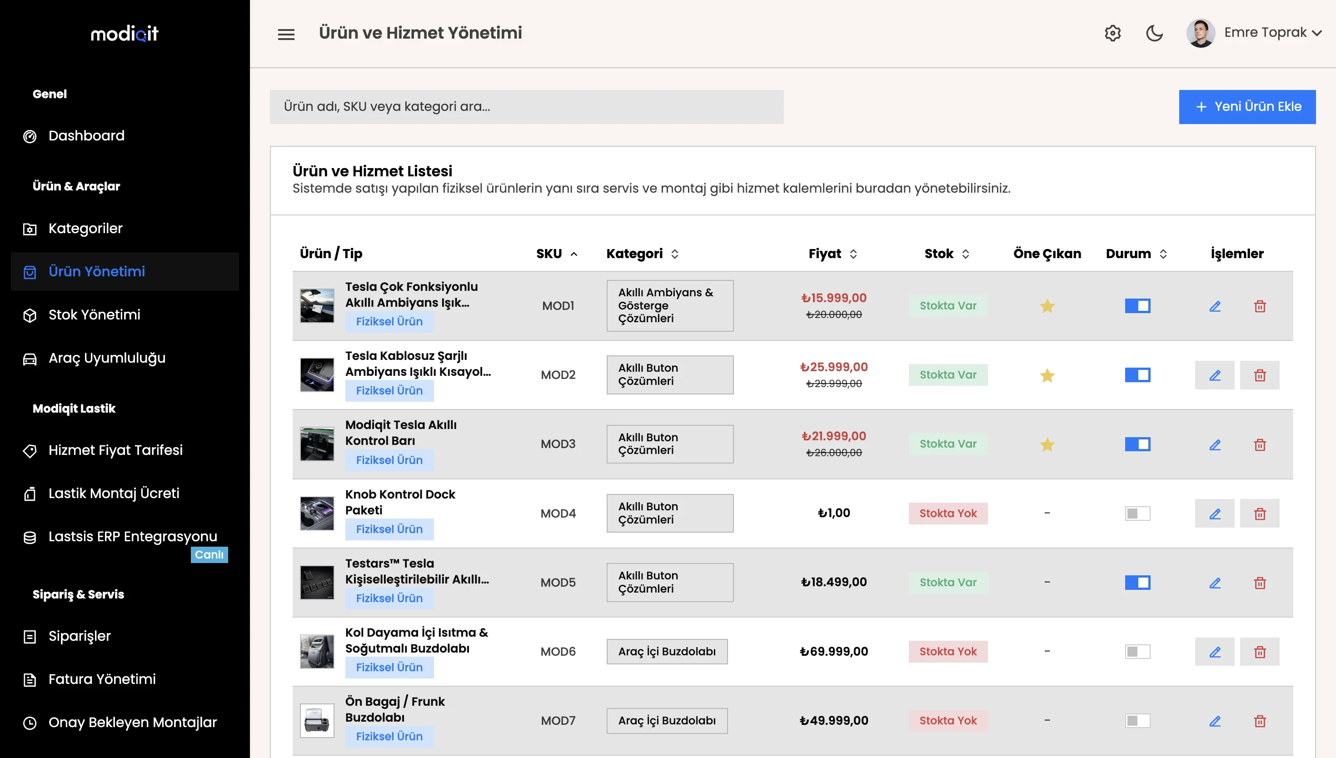The height and width of the screenshot is (758, 1336).
Task: Sort table by Fiyat column
Action: coord(833,254)
